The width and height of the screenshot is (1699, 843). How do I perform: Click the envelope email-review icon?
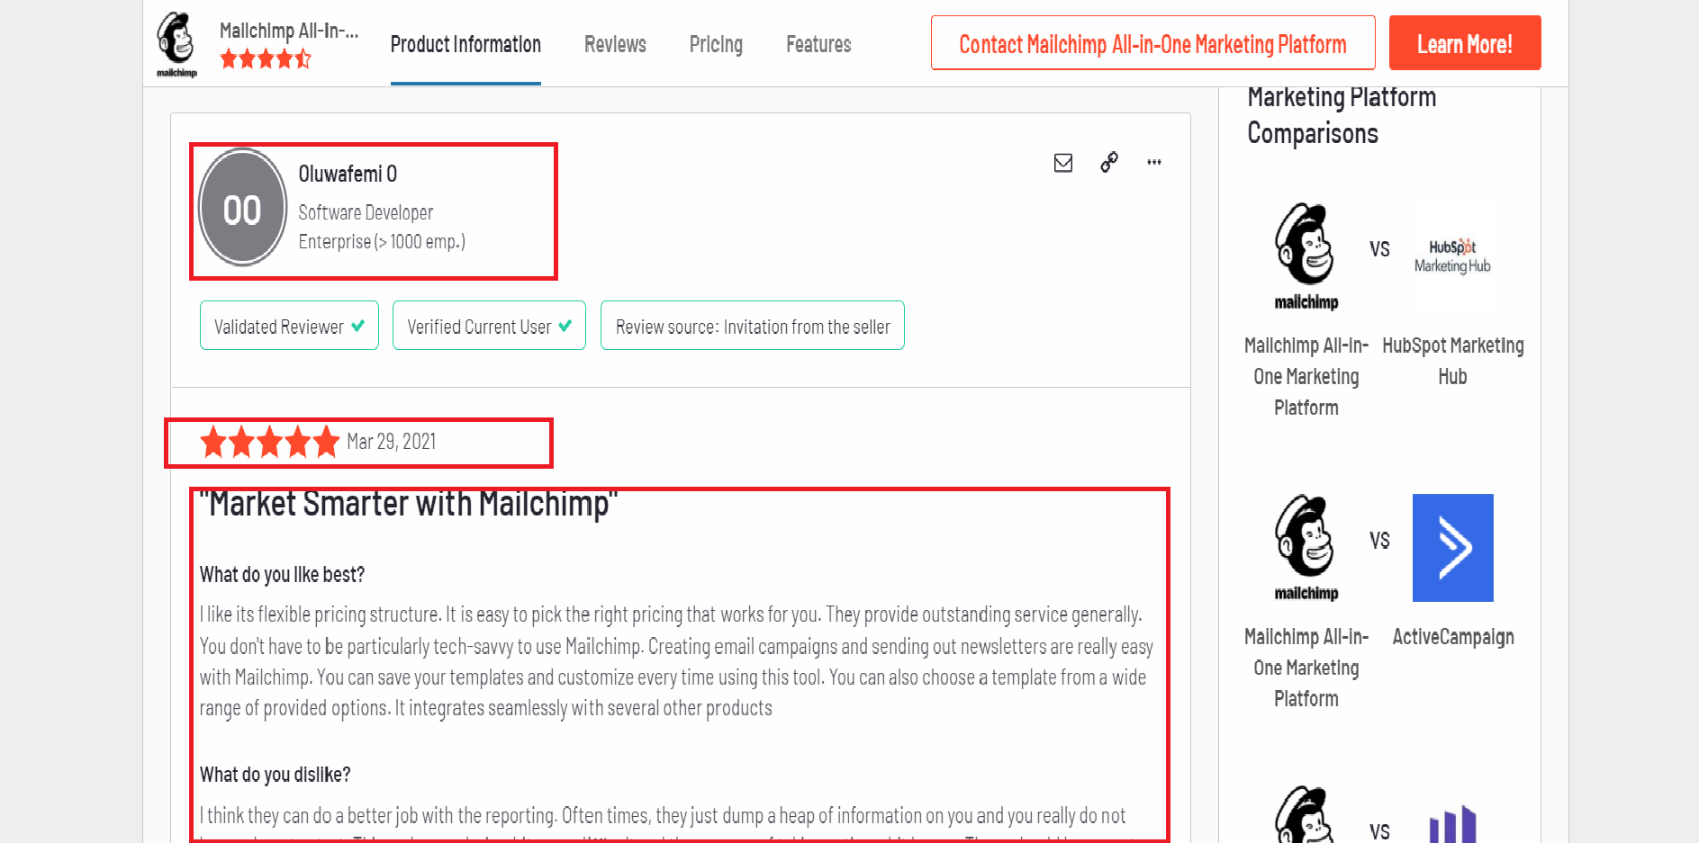point(1063,163)
